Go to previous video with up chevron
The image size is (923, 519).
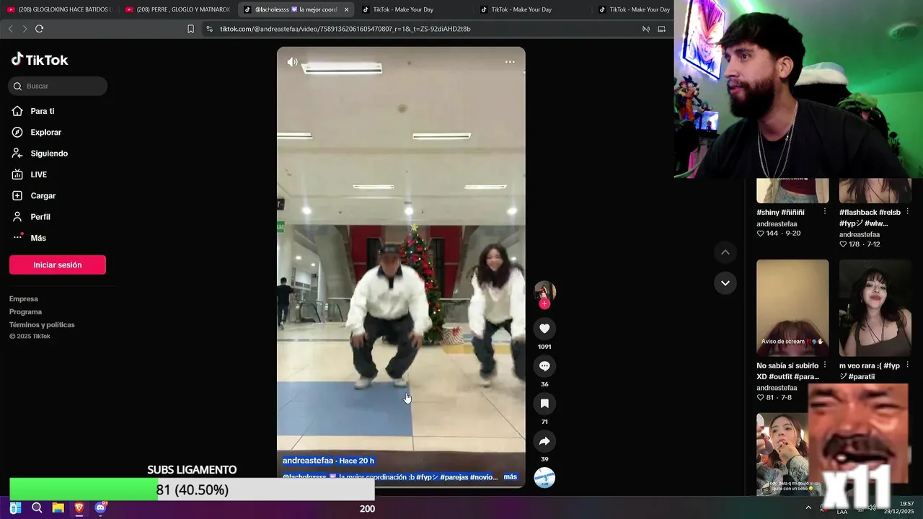coord(725,252)
